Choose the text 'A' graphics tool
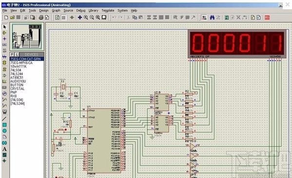This screenshot has height=178, width=292. tap(4, 149)
